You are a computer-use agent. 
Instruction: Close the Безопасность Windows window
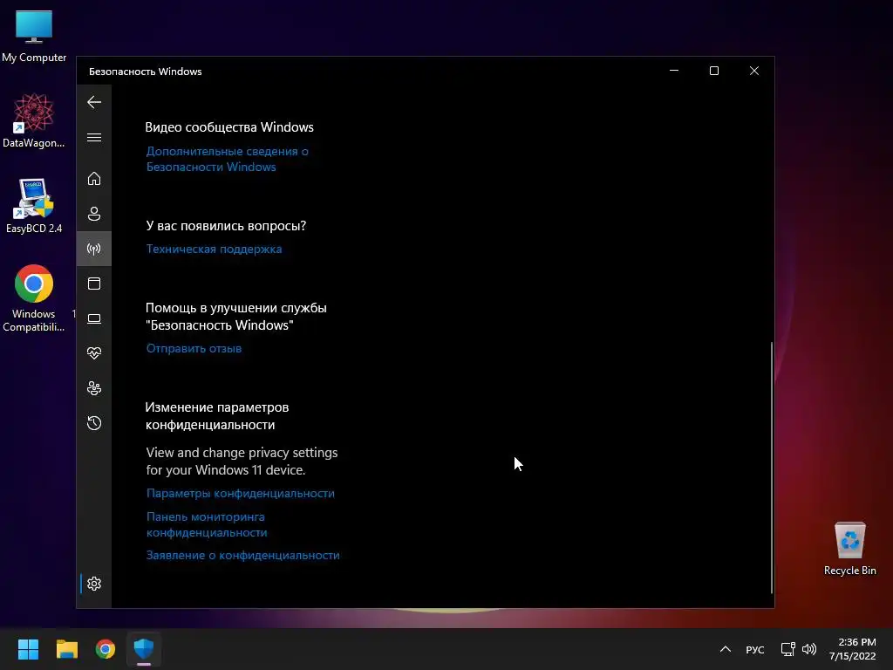754,71
